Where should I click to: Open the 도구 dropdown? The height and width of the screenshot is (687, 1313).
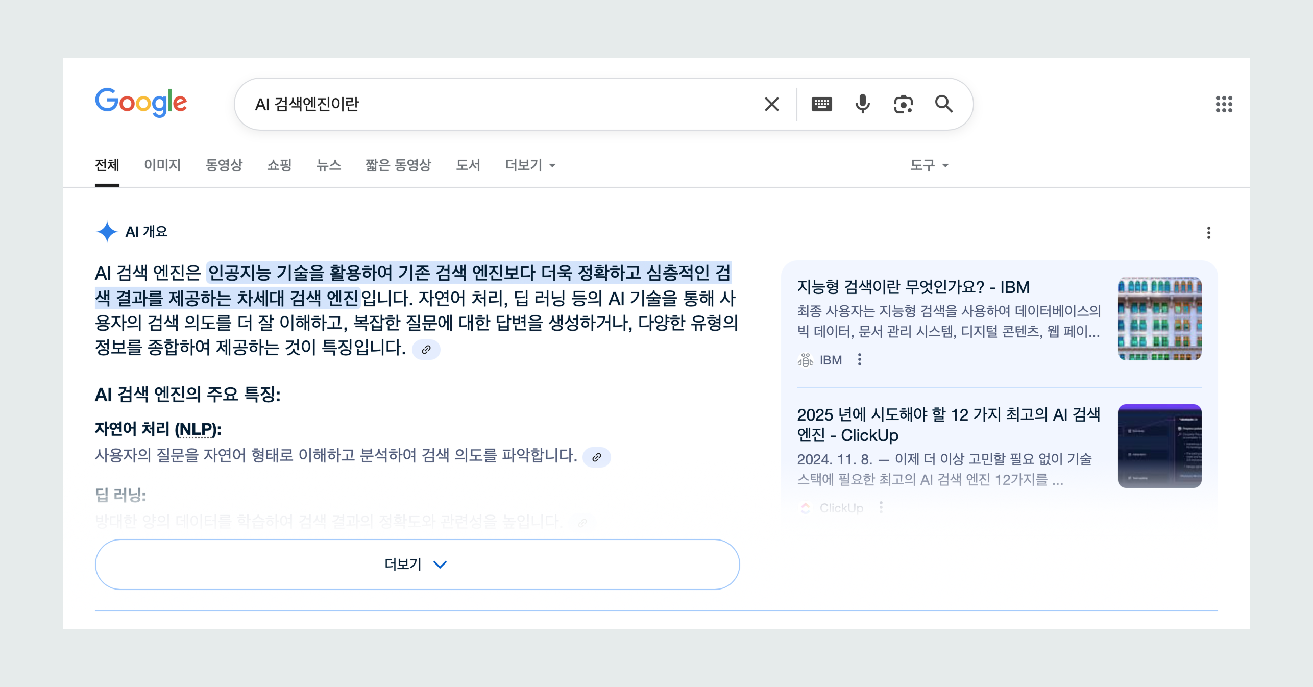click(x=929, y=165)
